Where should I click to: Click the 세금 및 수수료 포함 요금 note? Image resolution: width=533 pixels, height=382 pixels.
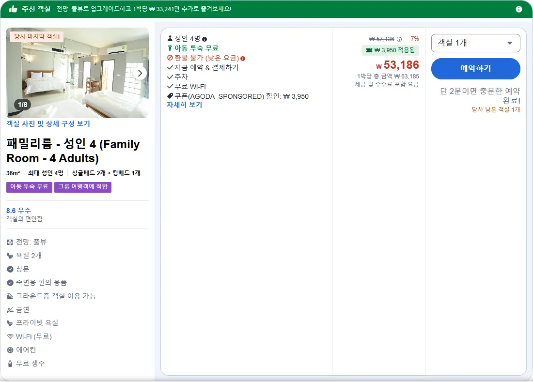tap(387, 84)
